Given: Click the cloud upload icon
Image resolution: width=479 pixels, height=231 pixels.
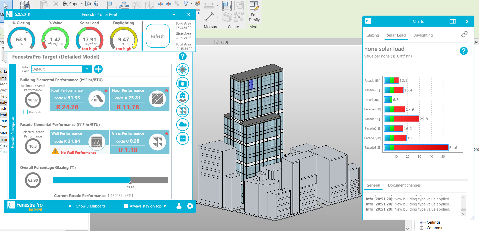Looking at the screenshot, I should coord(183,124).
